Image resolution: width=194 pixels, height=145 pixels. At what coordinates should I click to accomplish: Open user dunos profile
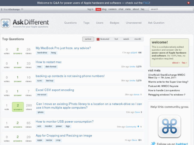pyautogui.click(x=136, y=94)
